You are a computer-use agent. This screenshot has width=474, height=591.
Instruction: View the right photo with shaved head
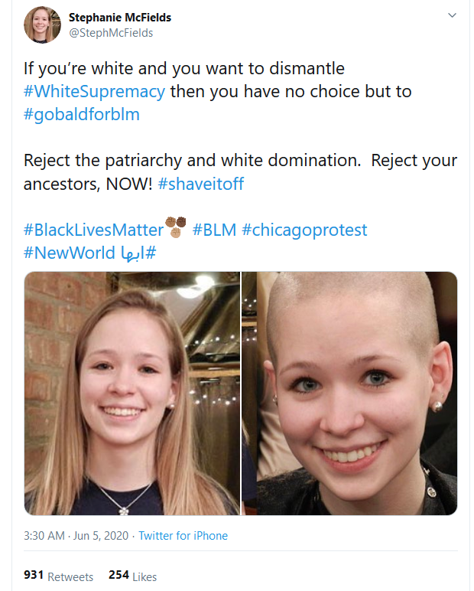[349, 393]
